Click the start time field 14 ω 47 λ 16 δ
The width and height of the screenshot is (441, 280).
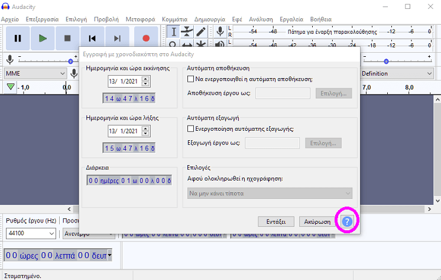[129, 98]
